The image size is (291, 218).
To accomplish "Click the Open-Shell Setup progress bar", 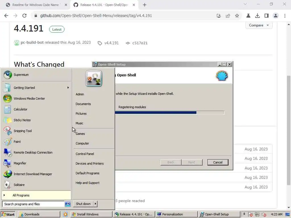I will 170,112.
